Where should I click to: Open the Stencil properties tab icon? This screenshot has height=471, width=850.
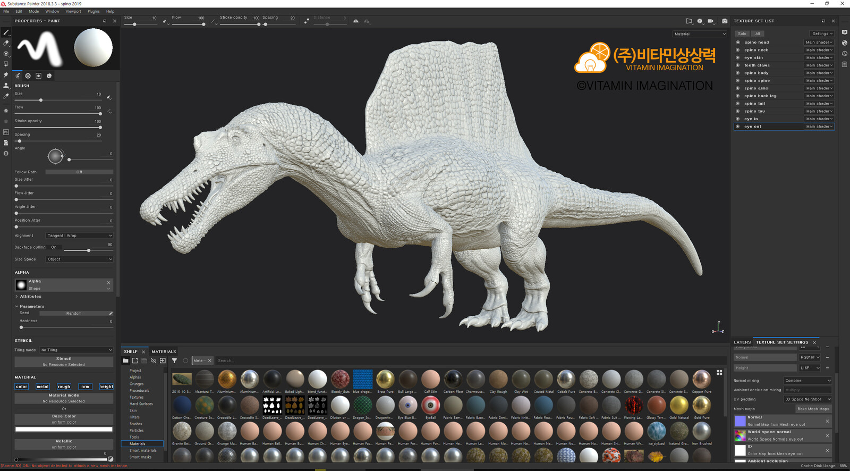click(38, 76)
